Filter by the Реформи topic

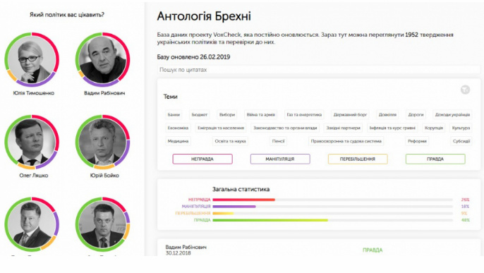(x=417, y=141)
